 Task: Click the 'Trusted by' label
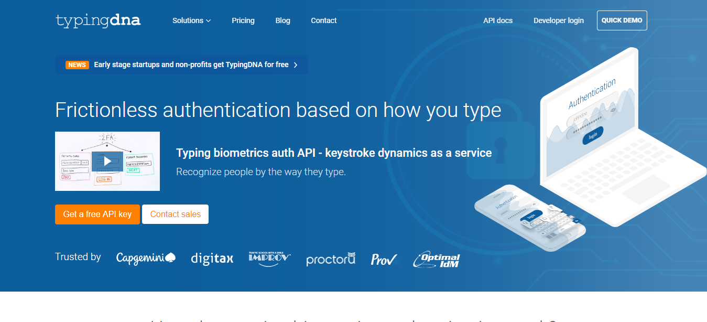tap(78, 257)
